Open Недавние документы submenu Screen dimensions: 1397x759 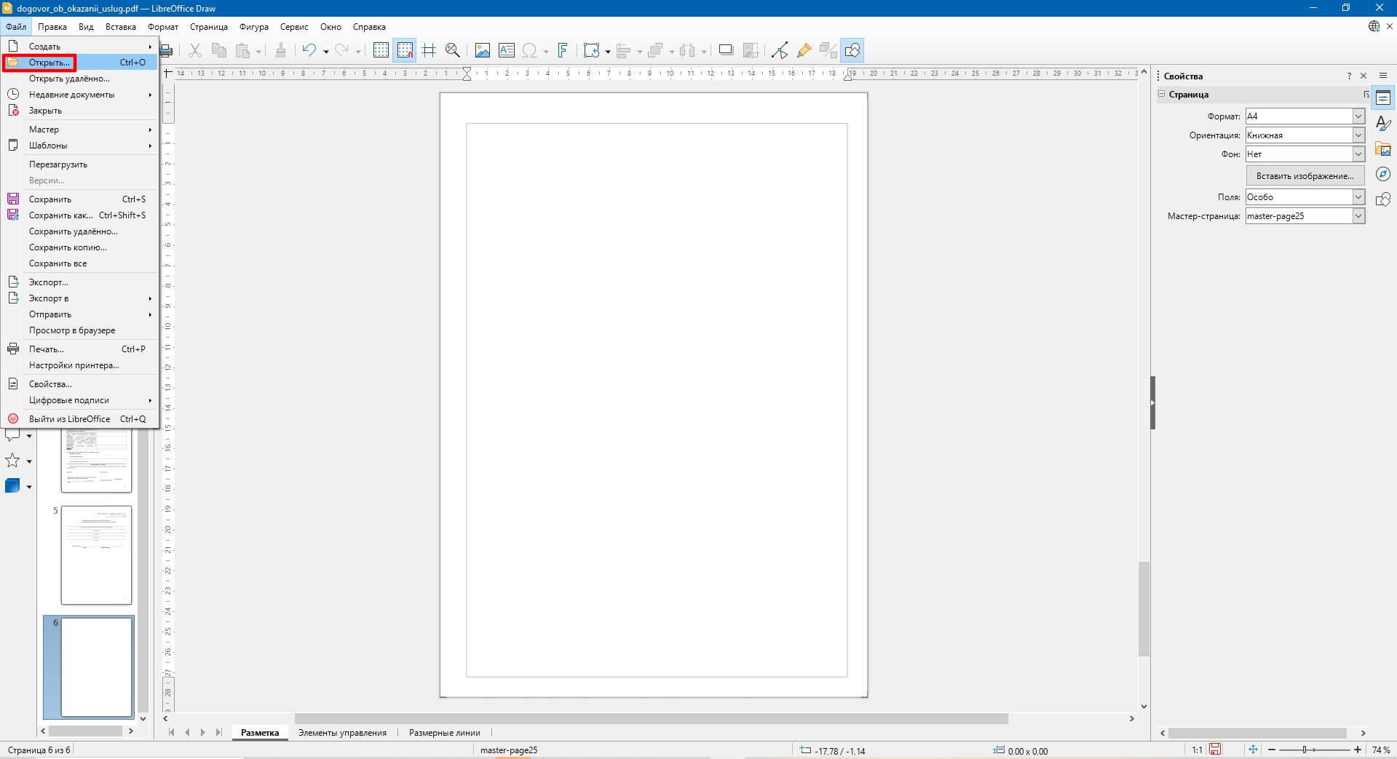click(80, 95)
